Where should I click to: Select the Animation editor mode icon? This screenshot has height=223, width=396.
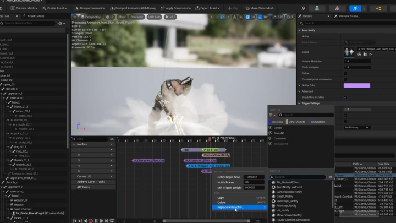click(x=355, y=8)
